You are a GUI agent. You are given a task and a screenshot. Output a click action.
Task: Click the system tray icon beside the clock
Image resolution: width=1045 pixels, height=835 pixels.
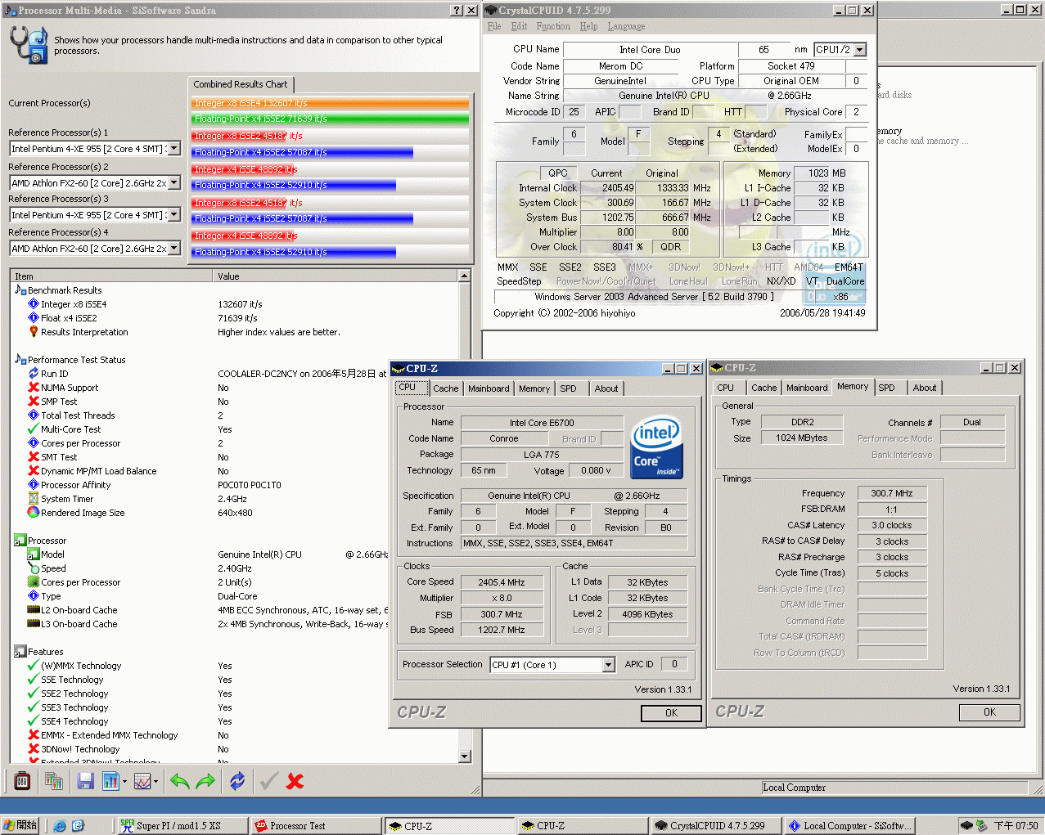click(981, 826)
